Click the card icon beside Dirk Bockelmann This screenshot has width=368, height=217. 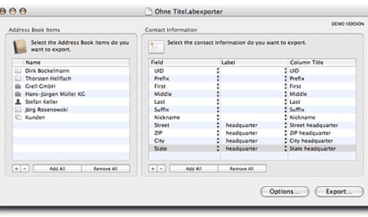click(x=18, y=71)
